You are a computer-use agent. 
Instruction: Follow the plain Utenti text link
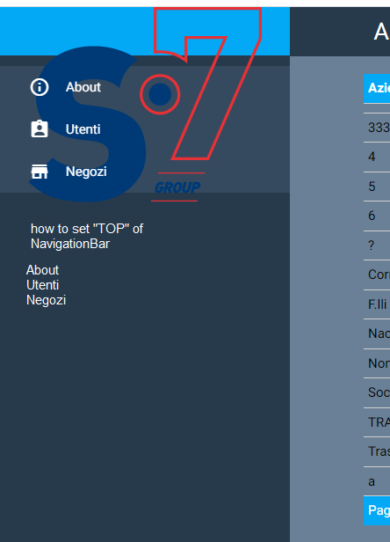(42, 285)
